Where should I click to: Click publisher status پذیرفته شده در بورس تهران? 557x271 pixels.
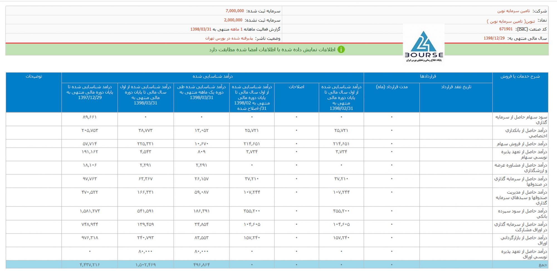pos(229,38)
